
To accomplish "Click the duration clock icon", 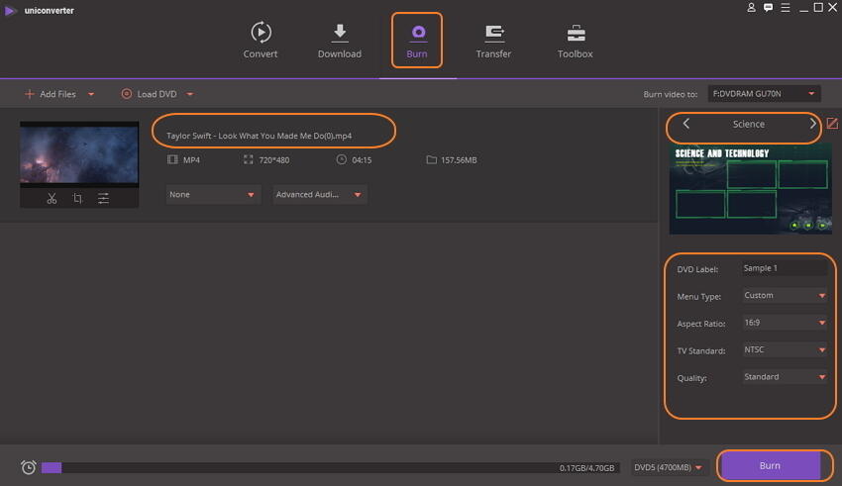I will (341, 159).
